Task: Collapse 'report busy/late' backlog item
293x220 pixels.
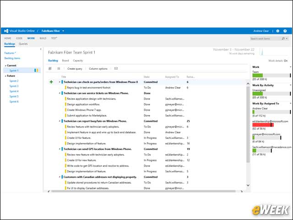Action: point(60,121)
